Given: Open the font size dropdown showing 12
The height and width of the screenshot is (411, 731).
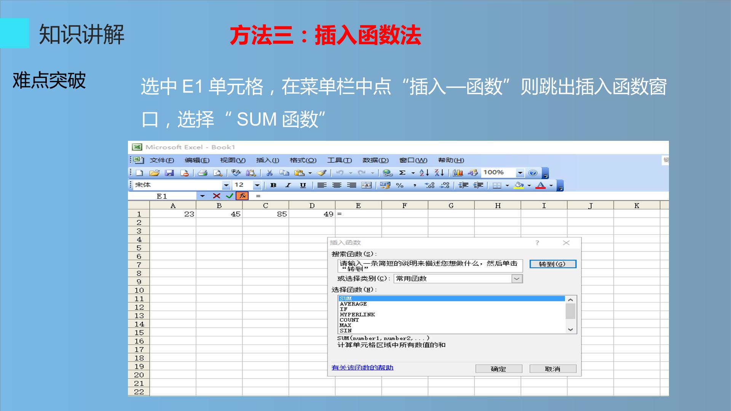Looking at the screenshot, I should pos(257,185).
